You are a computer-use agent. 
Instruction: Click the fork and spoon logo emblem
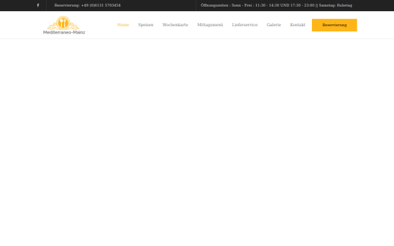click(63, 23)
